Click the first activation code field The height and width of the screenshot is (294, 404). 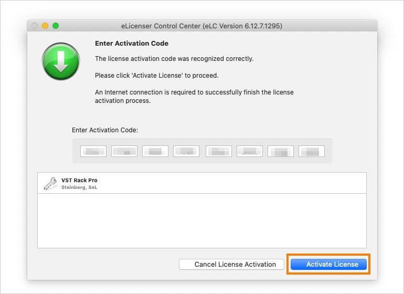click(93, 151)
